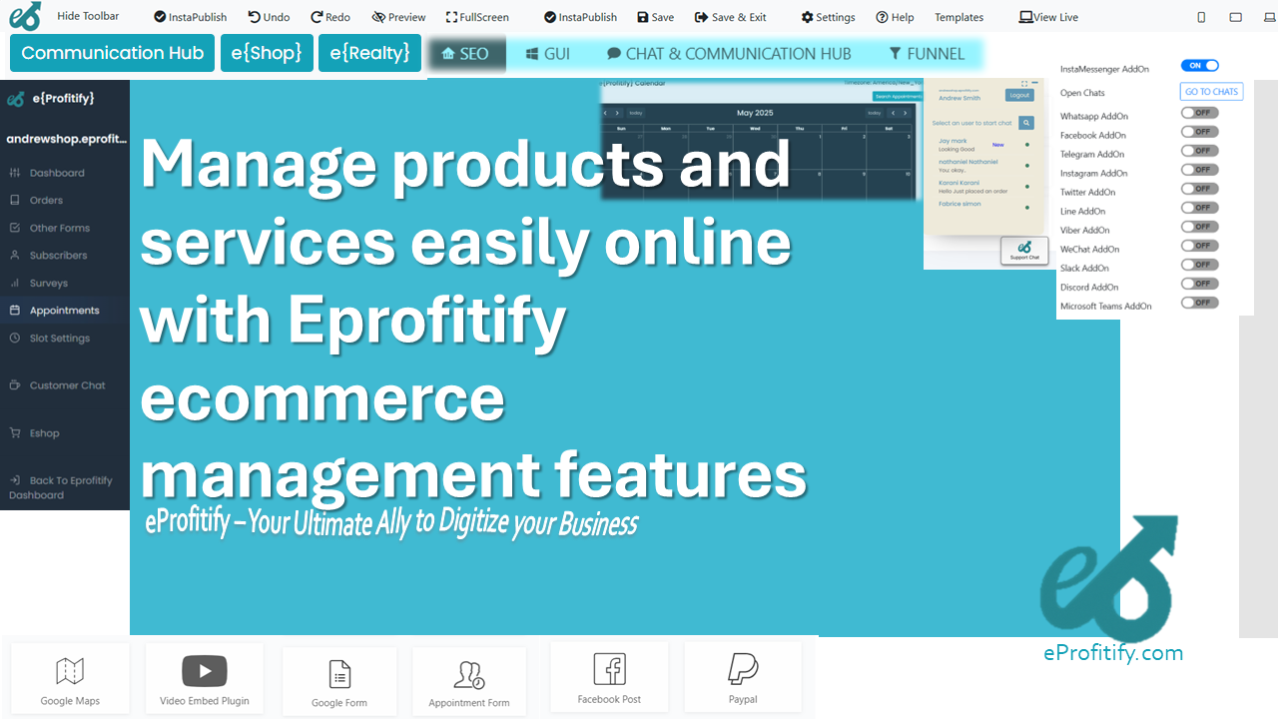Open Help from the toolbar
The height and width of the screenshot is (719, 1278).
895,17
